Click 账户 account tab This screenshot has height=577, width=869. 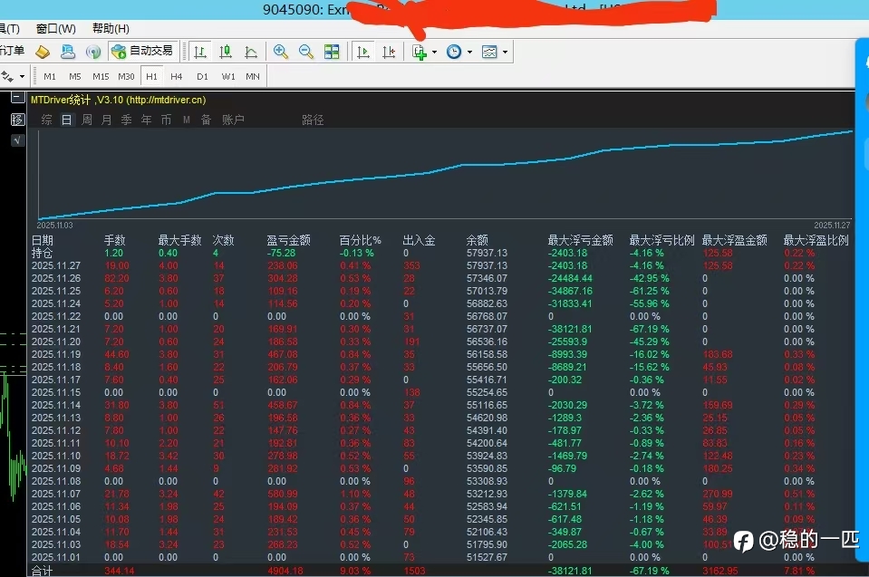tap(233, 120)
